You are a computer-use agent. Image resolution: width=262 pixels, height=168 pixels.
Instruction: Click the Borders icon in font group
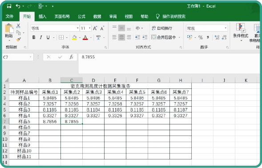61,37
